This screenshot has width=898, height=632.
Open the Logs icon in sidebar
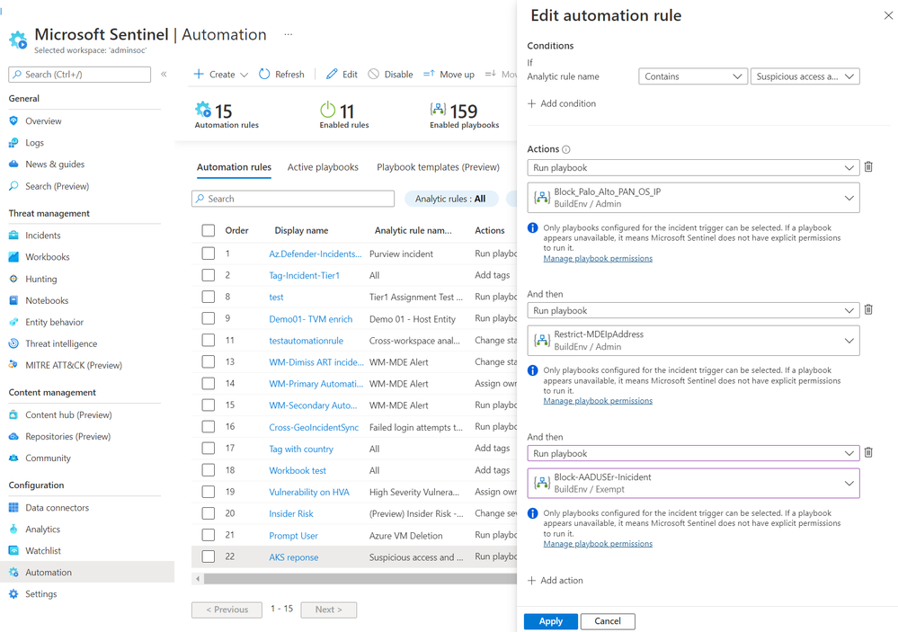coord(13,143)
